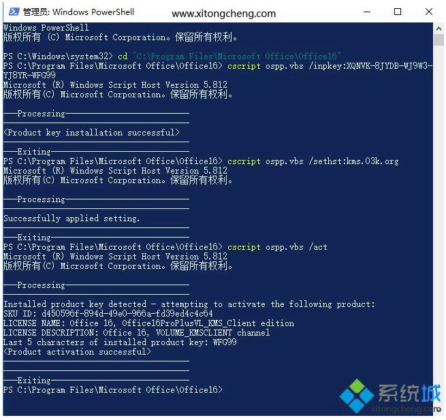This screenshot has width=446, height=420.
Task: Click the cscript ospp.vbs /act command
Action: click(x=277, y=247)
